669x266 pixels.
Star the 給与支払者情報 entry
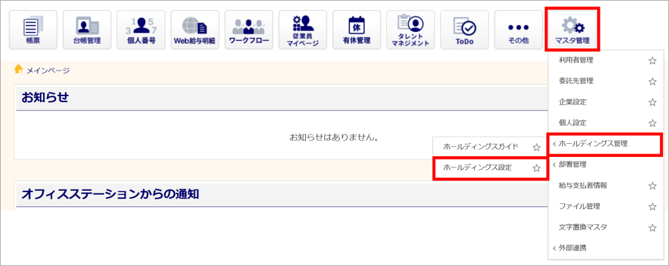tap(652, 186)
